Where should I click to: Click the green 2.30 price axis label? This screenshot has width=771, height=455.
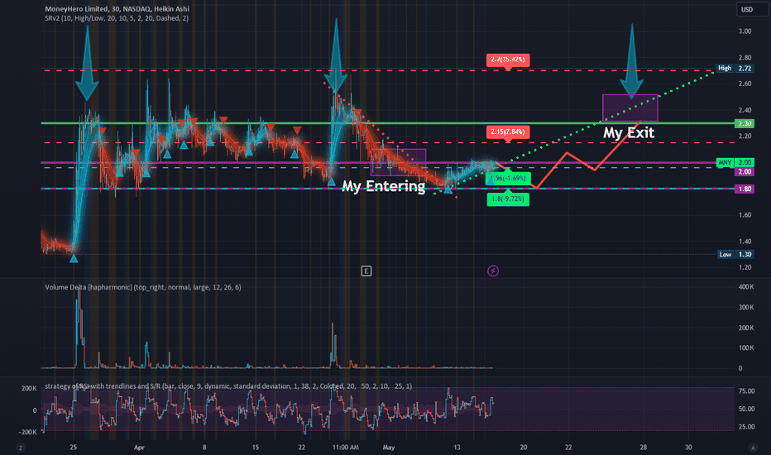point(745,123)
